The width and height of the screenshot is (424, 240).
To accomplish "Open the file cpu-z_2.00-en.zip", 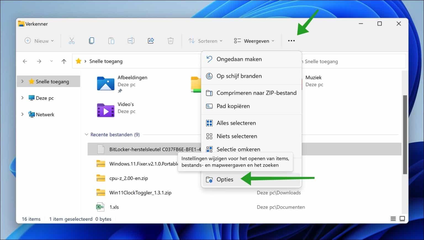I will click(129, 178).
